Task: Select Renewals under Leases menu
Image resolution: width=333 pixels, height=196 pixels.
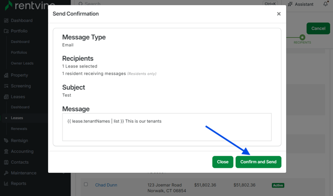Action: [19, 129]
